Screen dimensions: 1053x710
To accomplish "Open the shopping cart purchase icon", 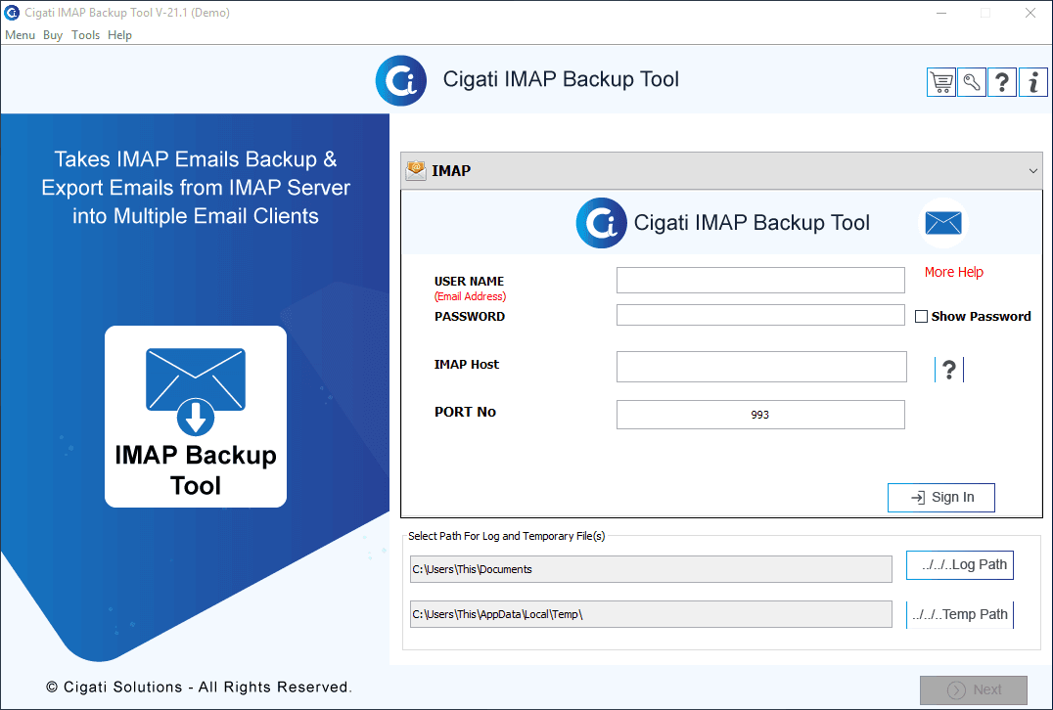I will point(940,82).
